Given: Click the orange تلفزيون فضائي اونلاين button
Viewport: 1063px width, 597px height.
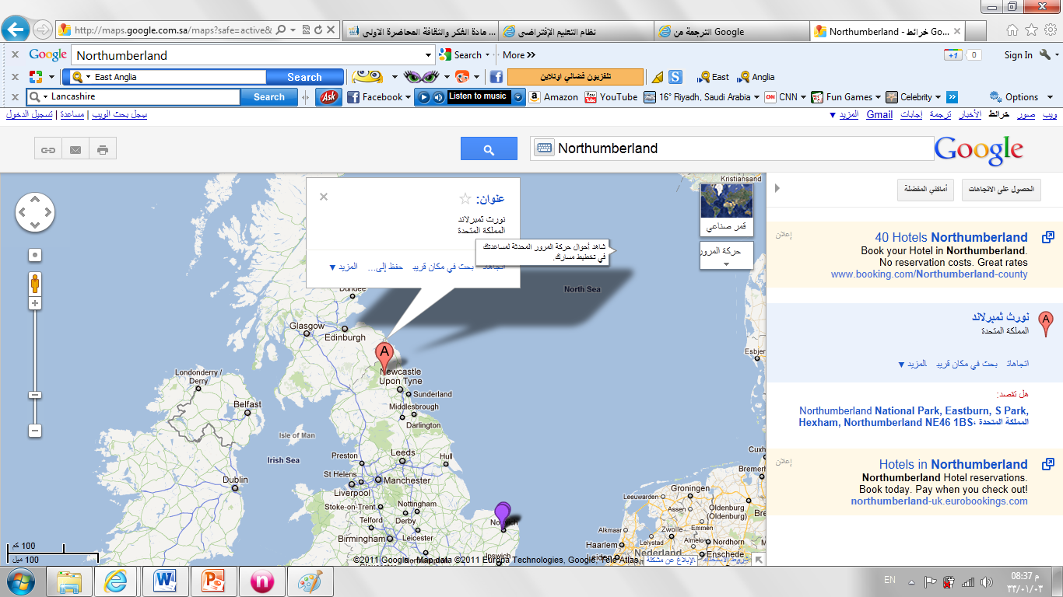Looking at the screenshot, I should coord(575,77).
